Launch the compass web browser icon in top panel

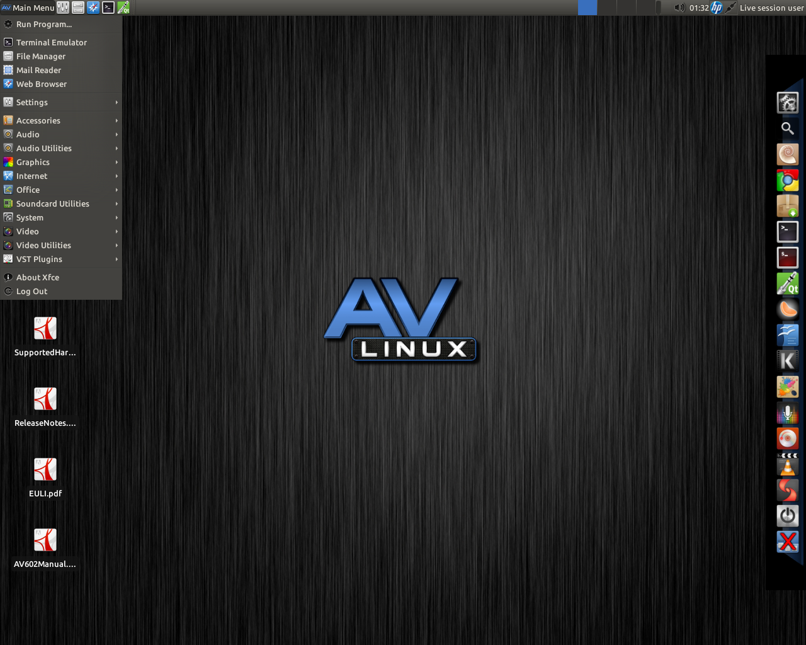(x=93, y=8)
